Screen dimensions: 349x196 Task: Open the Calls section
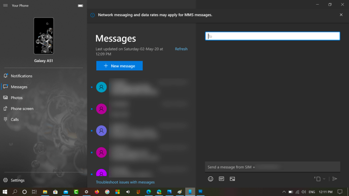coord(15,120)
